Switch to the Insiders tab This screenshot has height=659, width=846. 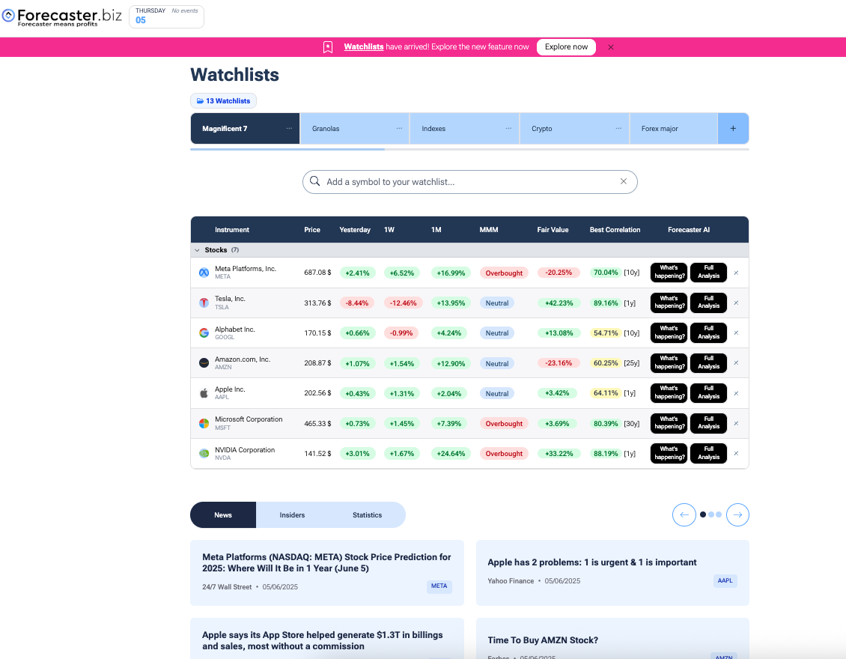(x=292, y=515)
